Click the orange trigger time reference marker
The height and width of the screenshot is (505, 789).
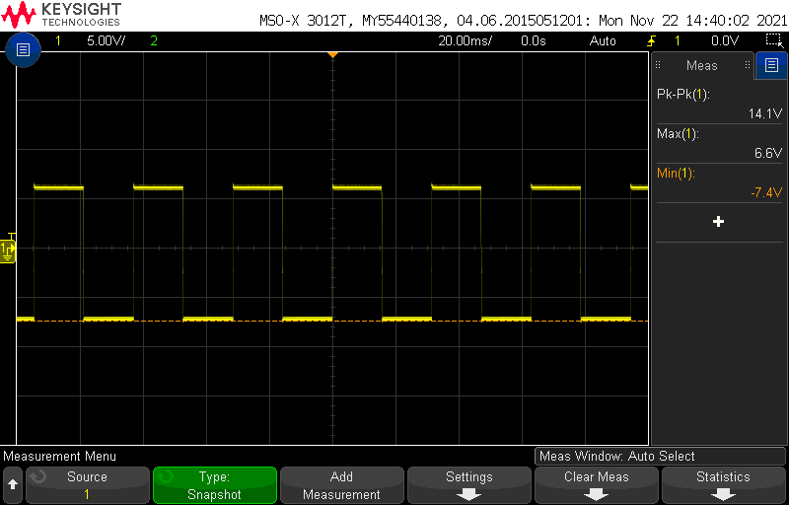(x=332, y=54)
